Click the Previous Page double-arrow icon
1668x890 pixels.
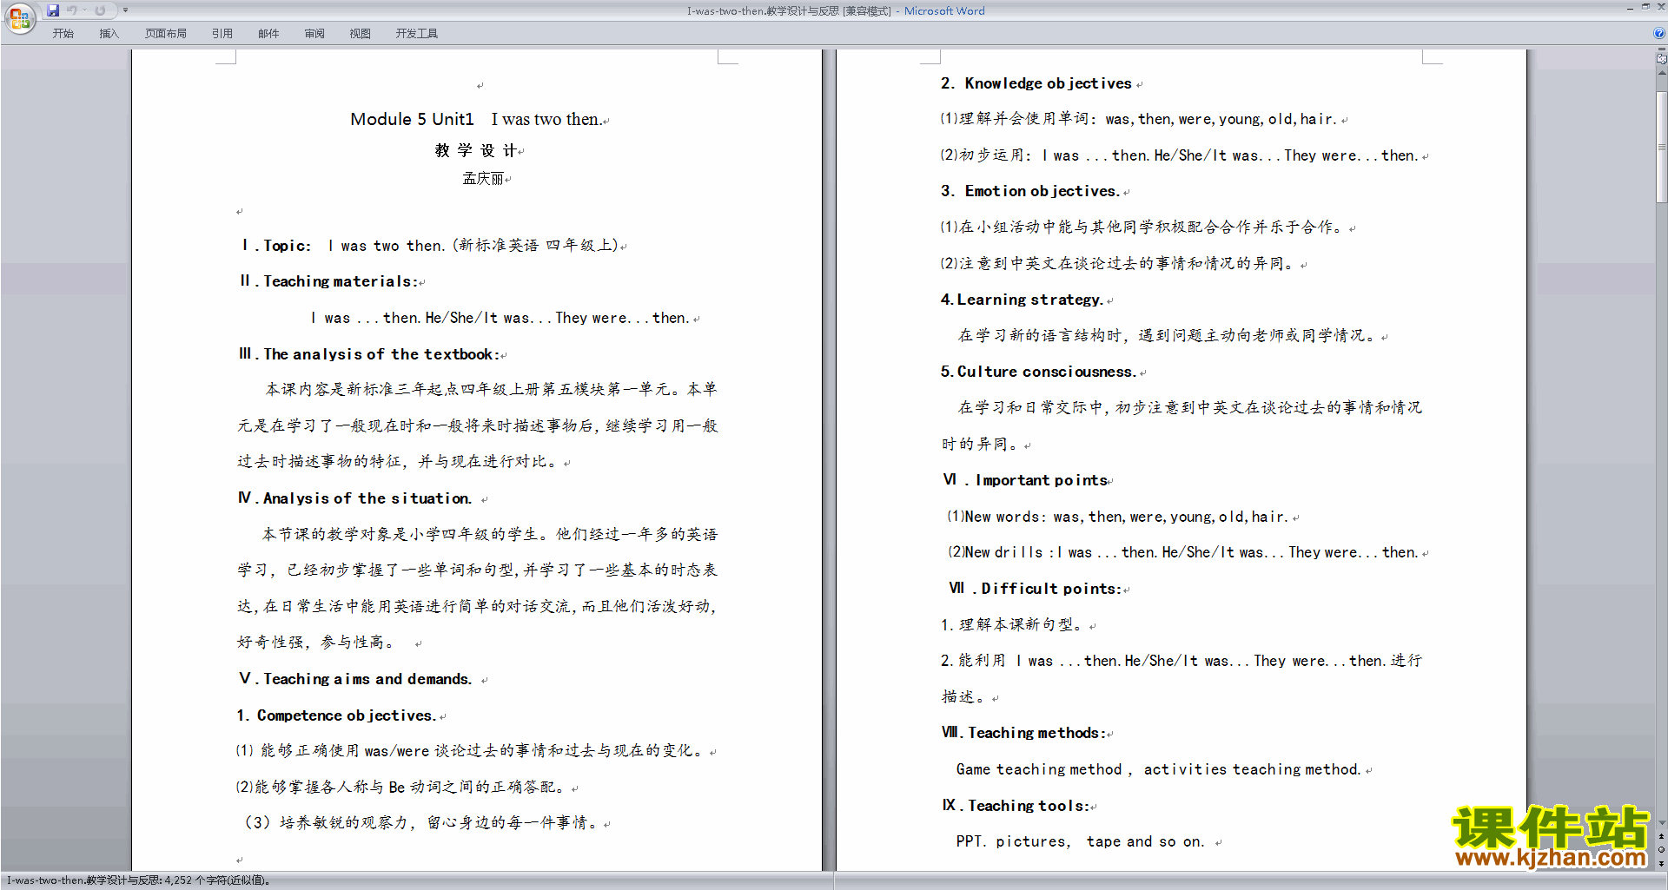click(1661, 837)
